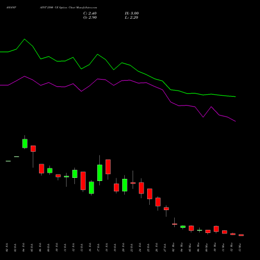
Task: Click the high value H: 3.00
Action: [132, 14]
